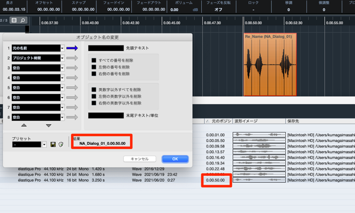This screenshot has width=355, height=213.
Task: Click the gray arrow of row 3
Action: (72, 68)
